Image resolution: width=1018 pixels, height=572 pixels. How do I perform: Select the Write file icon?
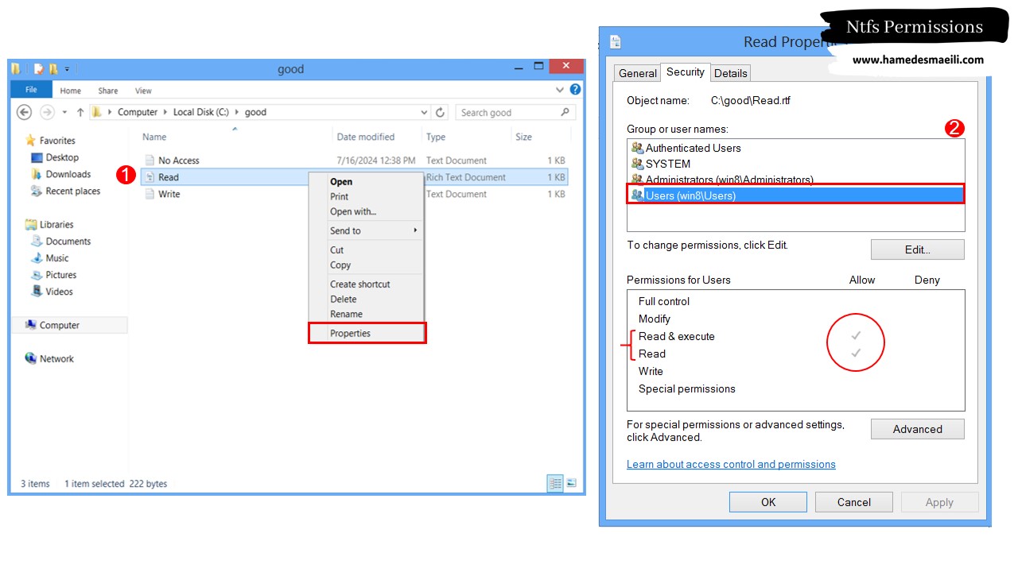[150, 194]
